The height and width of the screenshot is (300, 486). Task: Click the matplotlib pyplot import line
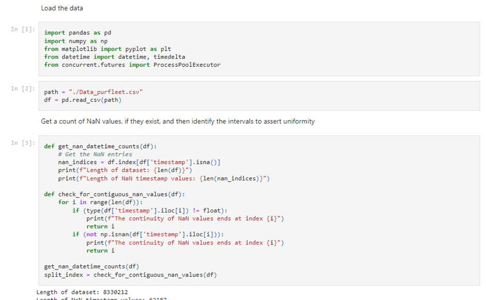[108, 49]
